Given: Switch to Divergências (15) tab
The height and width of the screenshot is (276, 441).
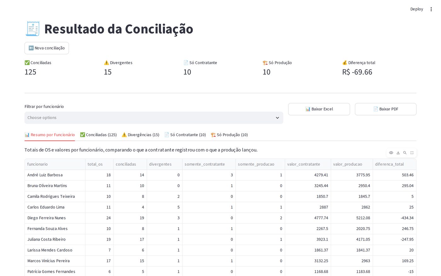Looking at the screenshot, I should click(x=140, y=135).
